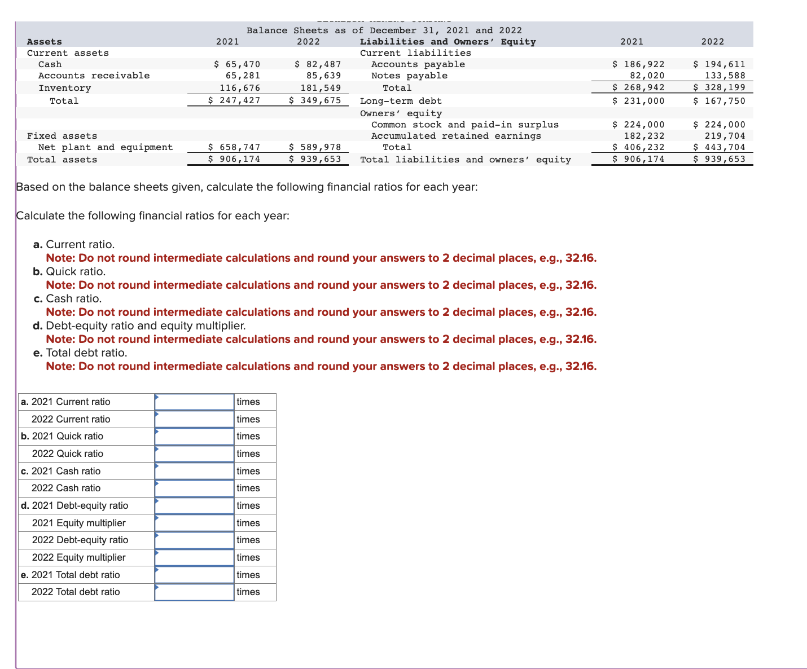Click the "Liabilities and Owners' Equity" heading
This screenshot has height=669, width=807.
pos(448,42)
